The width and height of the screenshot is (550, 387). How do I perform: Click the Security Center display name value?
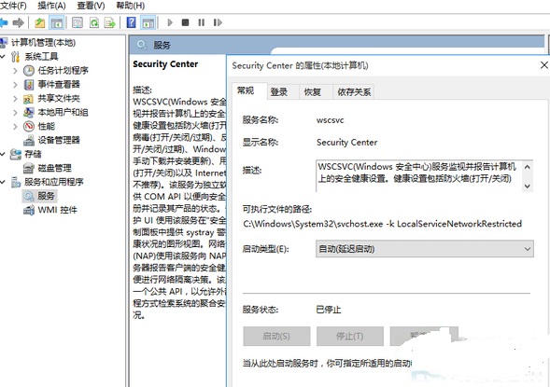pyautogui.click(x=347, y=143)
